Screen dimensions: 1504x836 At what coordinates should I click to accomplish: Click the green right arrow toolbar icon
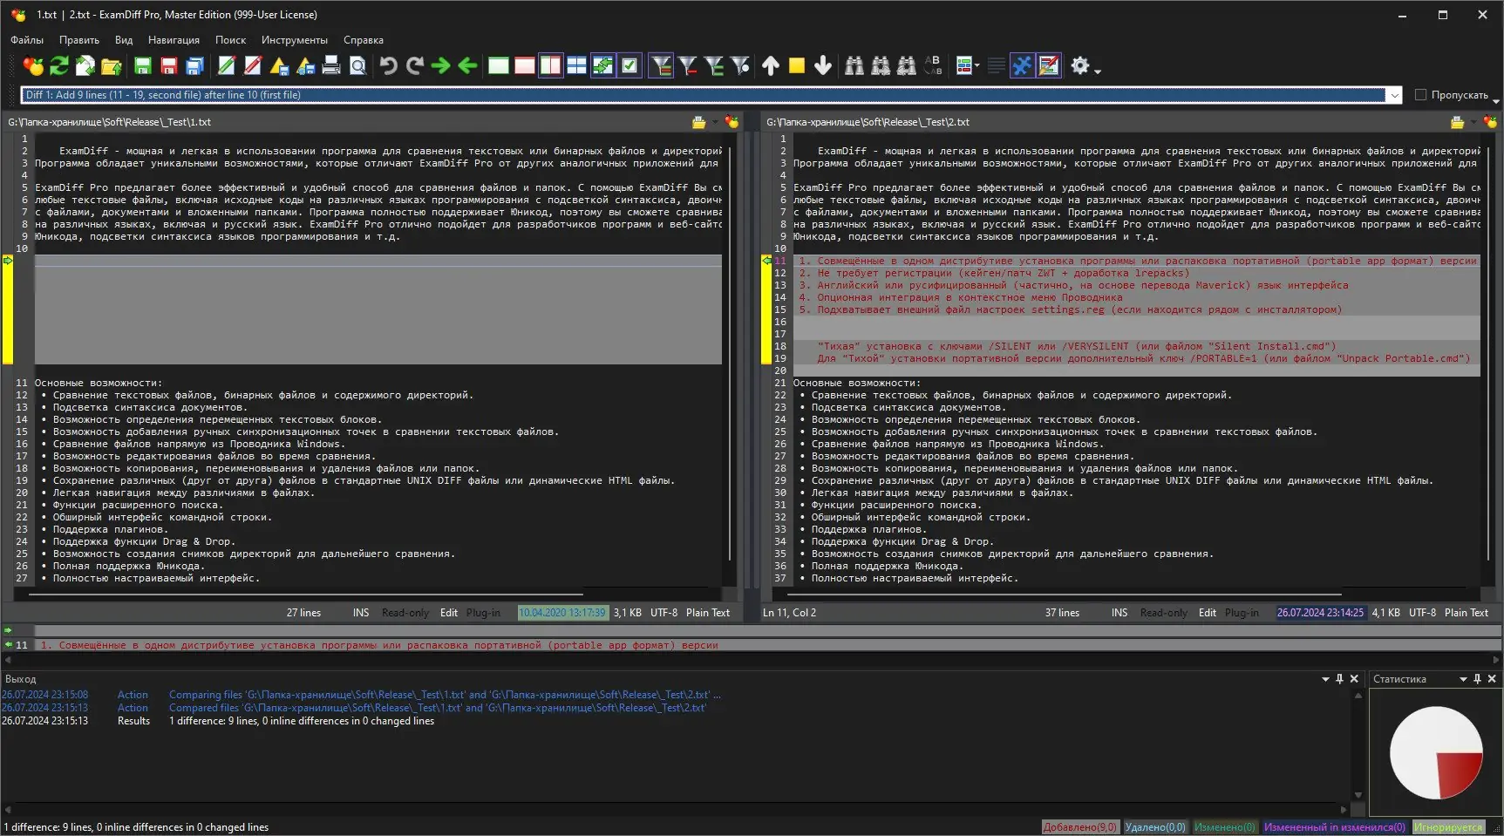[x=441, y=66]
